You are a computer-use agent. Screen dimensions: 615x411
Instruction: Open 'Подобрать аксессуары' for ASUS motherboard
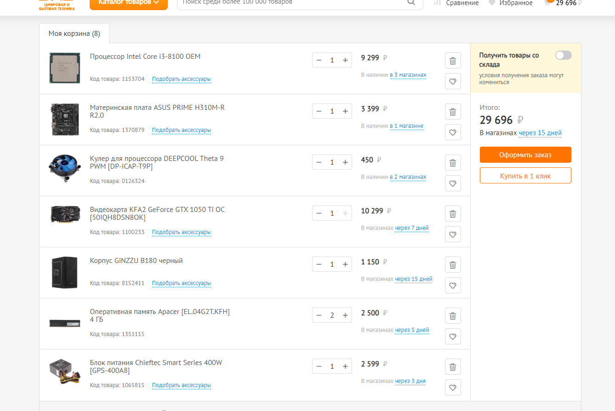182,130
